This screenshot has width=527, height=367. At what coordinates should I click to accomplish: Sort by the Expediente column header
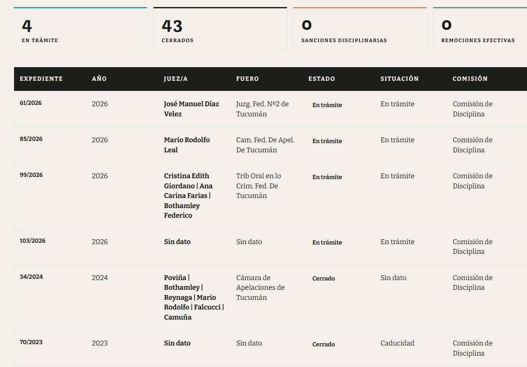[x=41, y=79]
